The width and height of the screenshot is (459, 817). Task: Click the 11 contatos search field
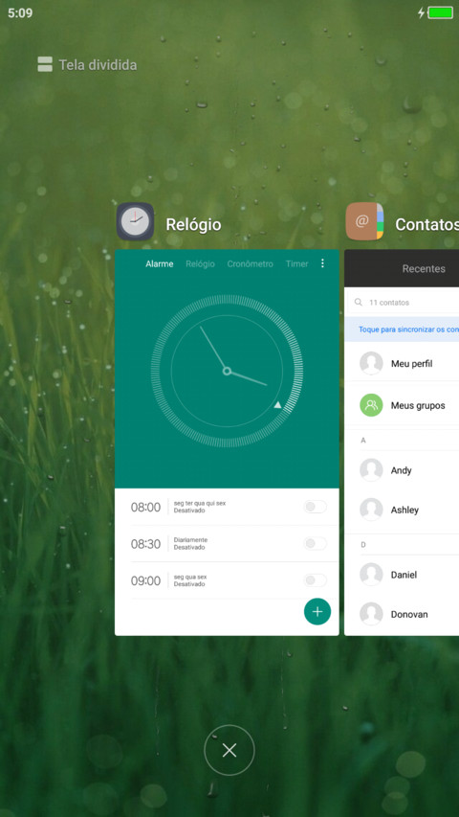[x=404, y=303]
